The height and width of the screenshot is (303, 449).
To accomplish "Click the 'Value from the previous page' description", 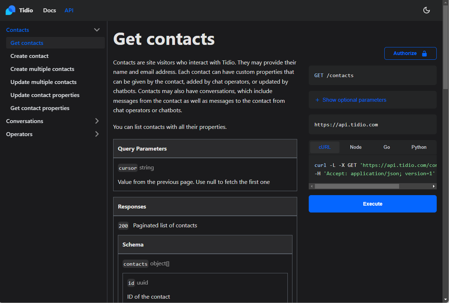I will 194,182.
